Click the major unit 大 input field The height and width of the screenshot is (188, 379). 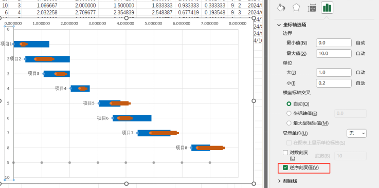[334, 72]
